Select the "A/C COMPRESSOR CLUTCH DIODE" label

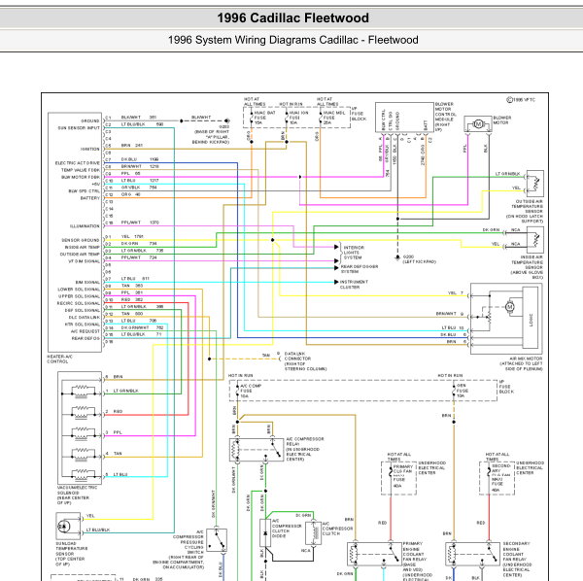tap(287, 529)
